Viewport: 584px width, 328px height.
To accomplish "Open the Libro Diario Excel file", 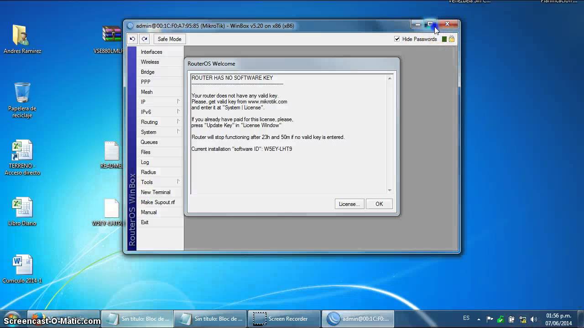I will point(22,212).
